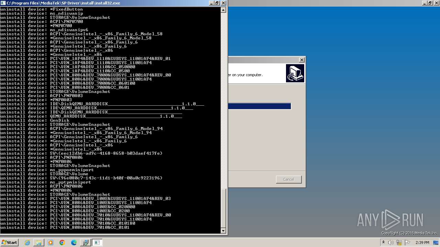Open the Action Center flag icon
This screenshot has width=440, height=247.
click(x=407, y=243)
